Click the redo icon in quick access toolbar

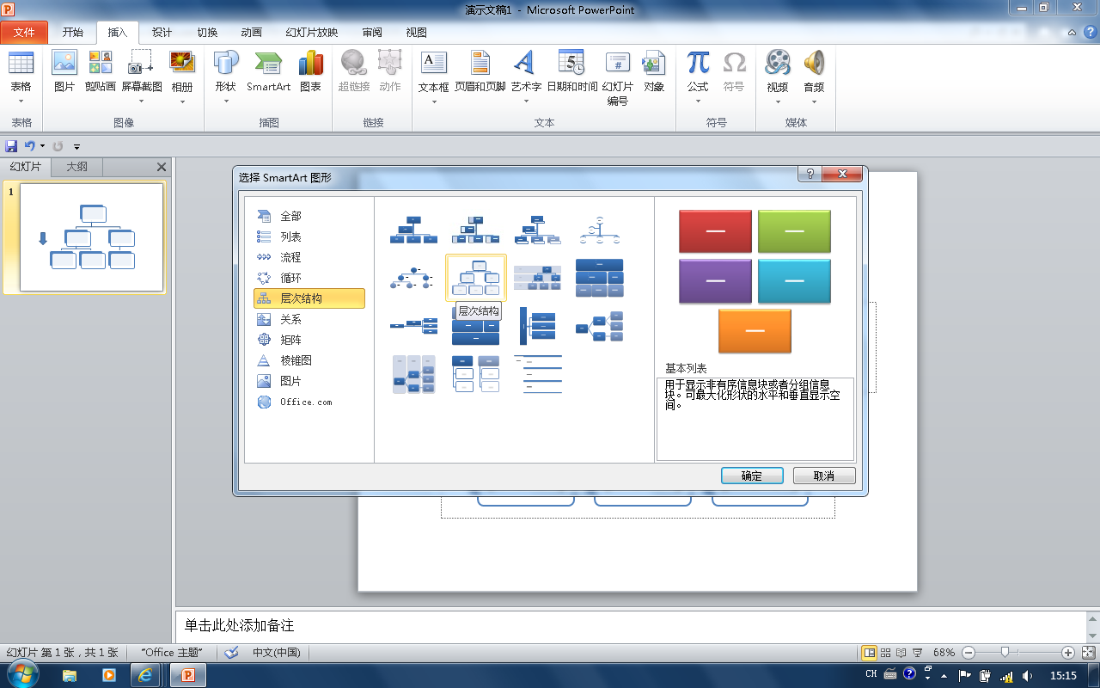(58, 146)
